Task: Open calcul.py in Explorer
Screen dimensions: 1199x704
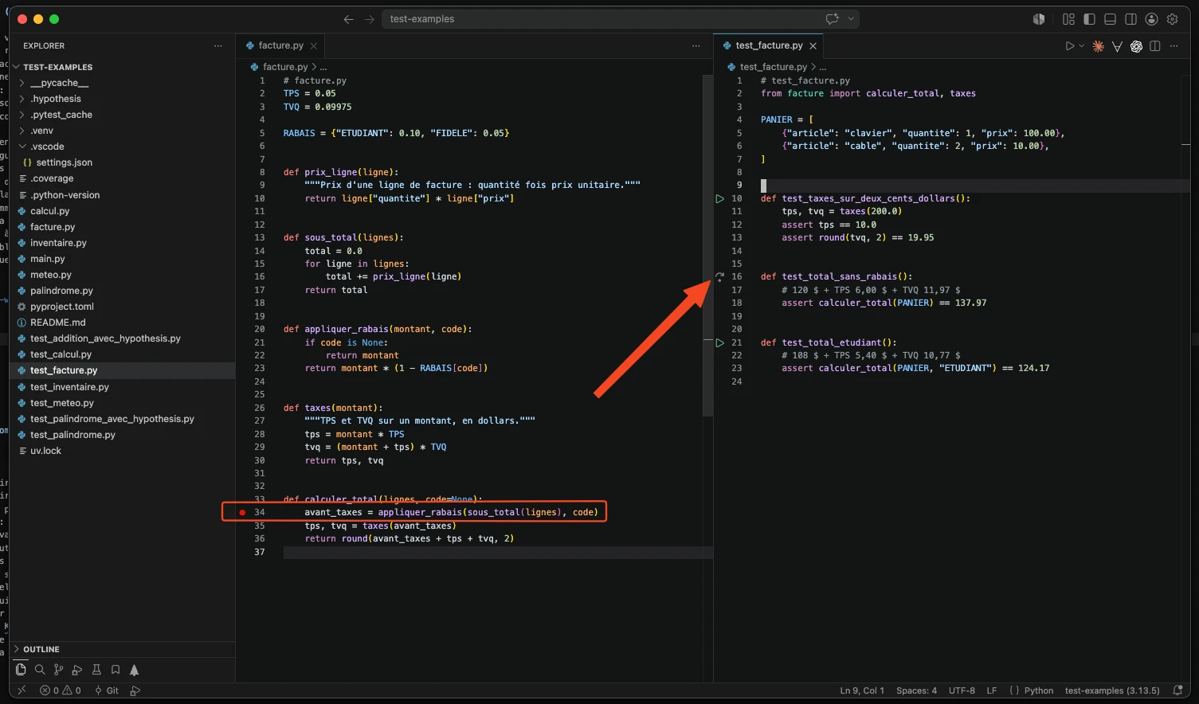Action: (122, 211)
